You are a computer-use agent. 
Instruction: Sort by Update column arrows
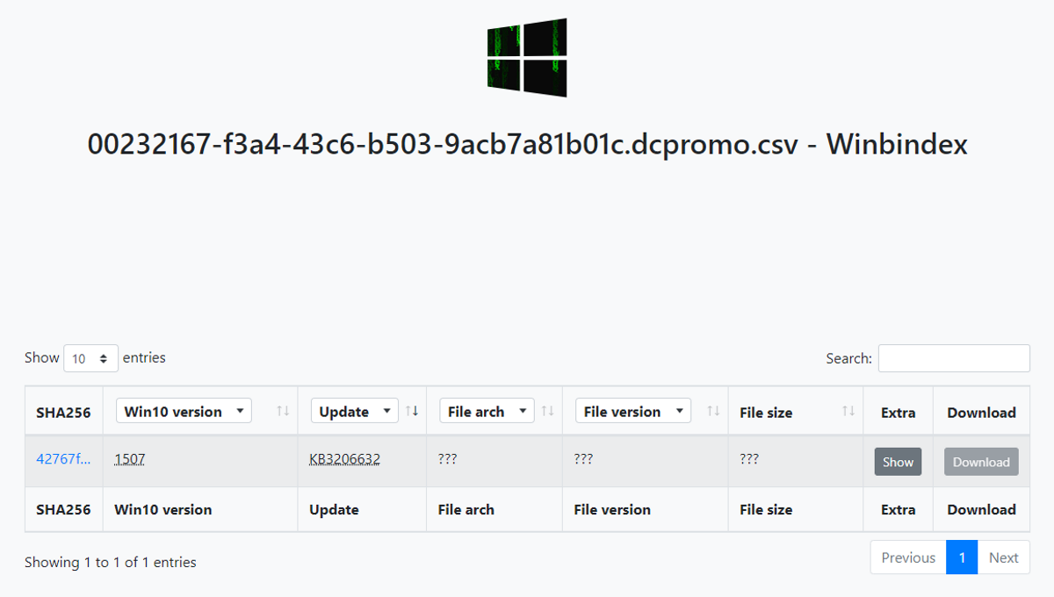pyautogui.click(x=412, y=411)
